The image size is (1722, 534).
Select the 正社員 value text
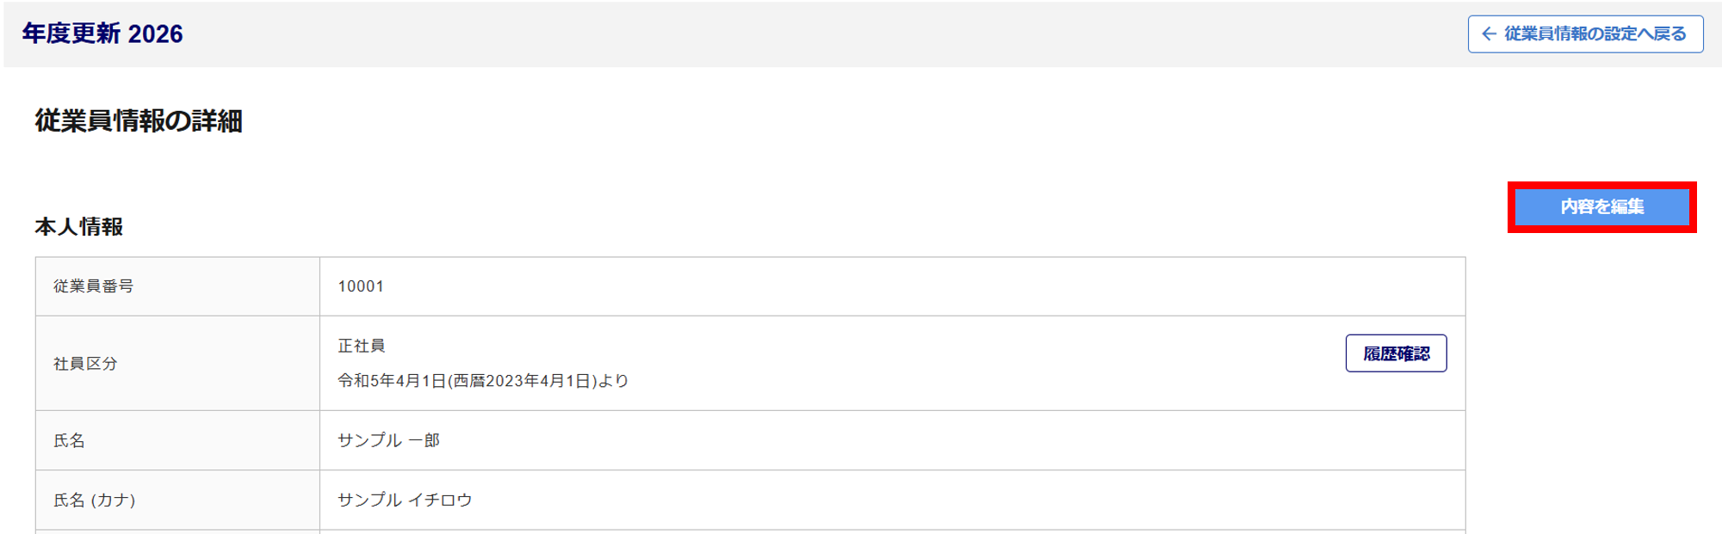(x=362, y=346)
